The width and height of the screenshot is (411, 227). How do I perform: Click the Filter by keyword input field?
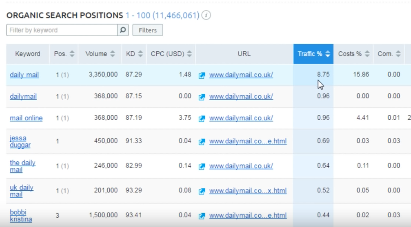tap(62, 30)
